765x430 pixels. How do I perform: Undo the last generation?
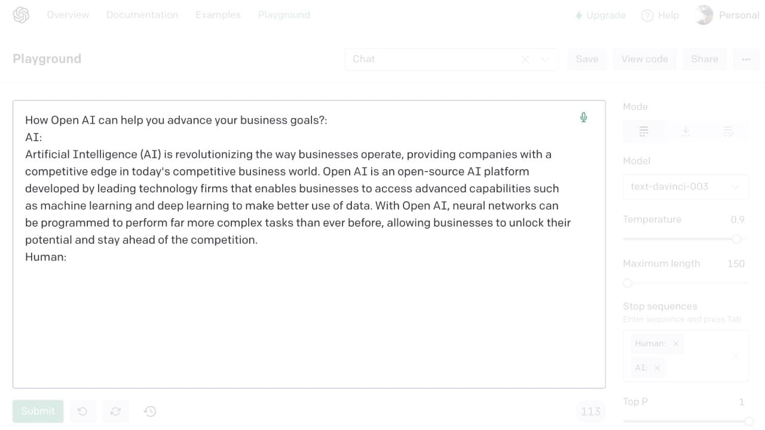tap(82, 411)
